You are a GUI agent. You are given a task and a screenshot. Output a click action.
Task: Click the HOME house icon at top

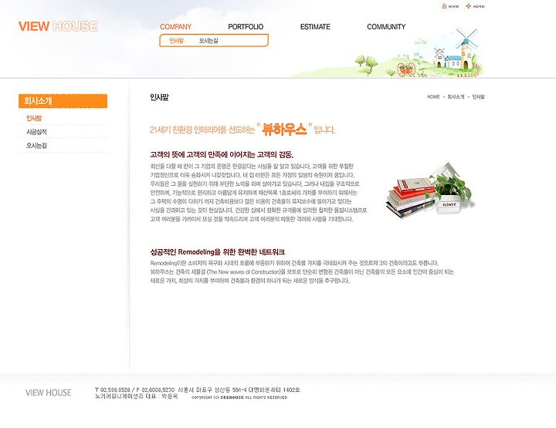point(444,6)
